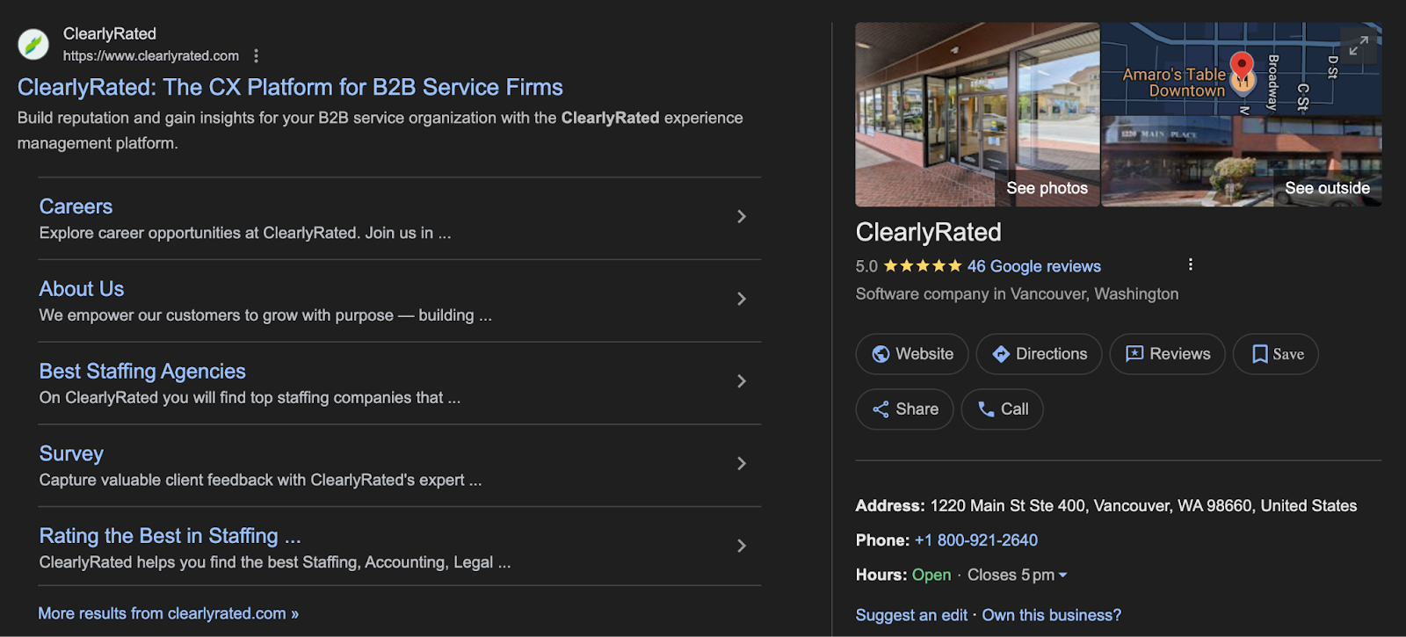Click the green Open hours status

[x=931, y=575]
